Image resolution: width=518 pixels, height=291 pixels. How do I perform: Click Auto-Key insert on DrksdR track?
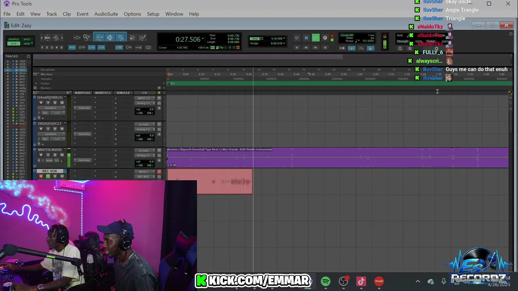pyautogui.click(x=83, y=108)
